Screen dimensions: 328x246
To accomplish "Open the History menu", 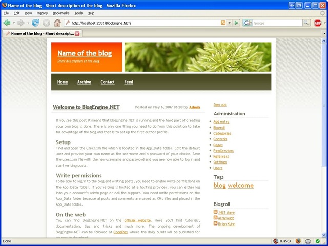I will [x=42, y=13].
